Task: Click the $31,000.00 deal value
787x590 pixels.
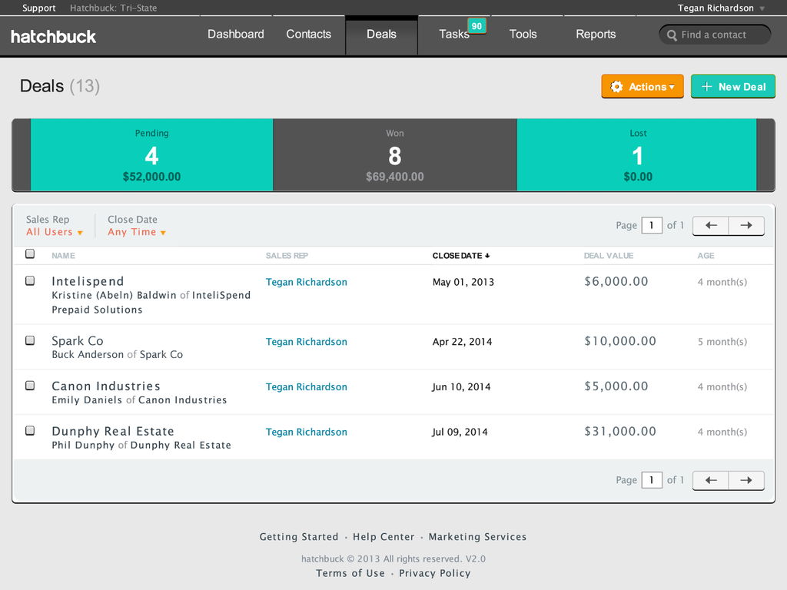Action: [x=620, y=432]
